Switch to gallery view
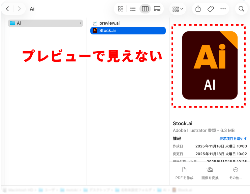Image resolution: width=250 pixels, height=194 pixels. coord(157,9)
